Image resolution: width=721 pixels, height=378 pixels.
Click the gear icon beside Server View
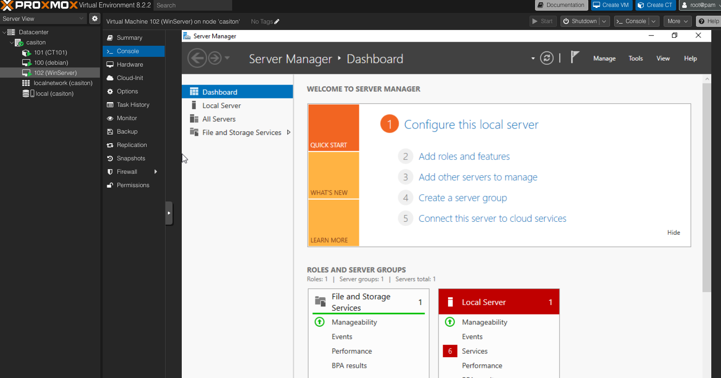click(x=95, y=18)
